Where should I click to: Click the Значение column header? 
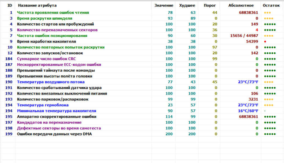[x=163, y=5]
